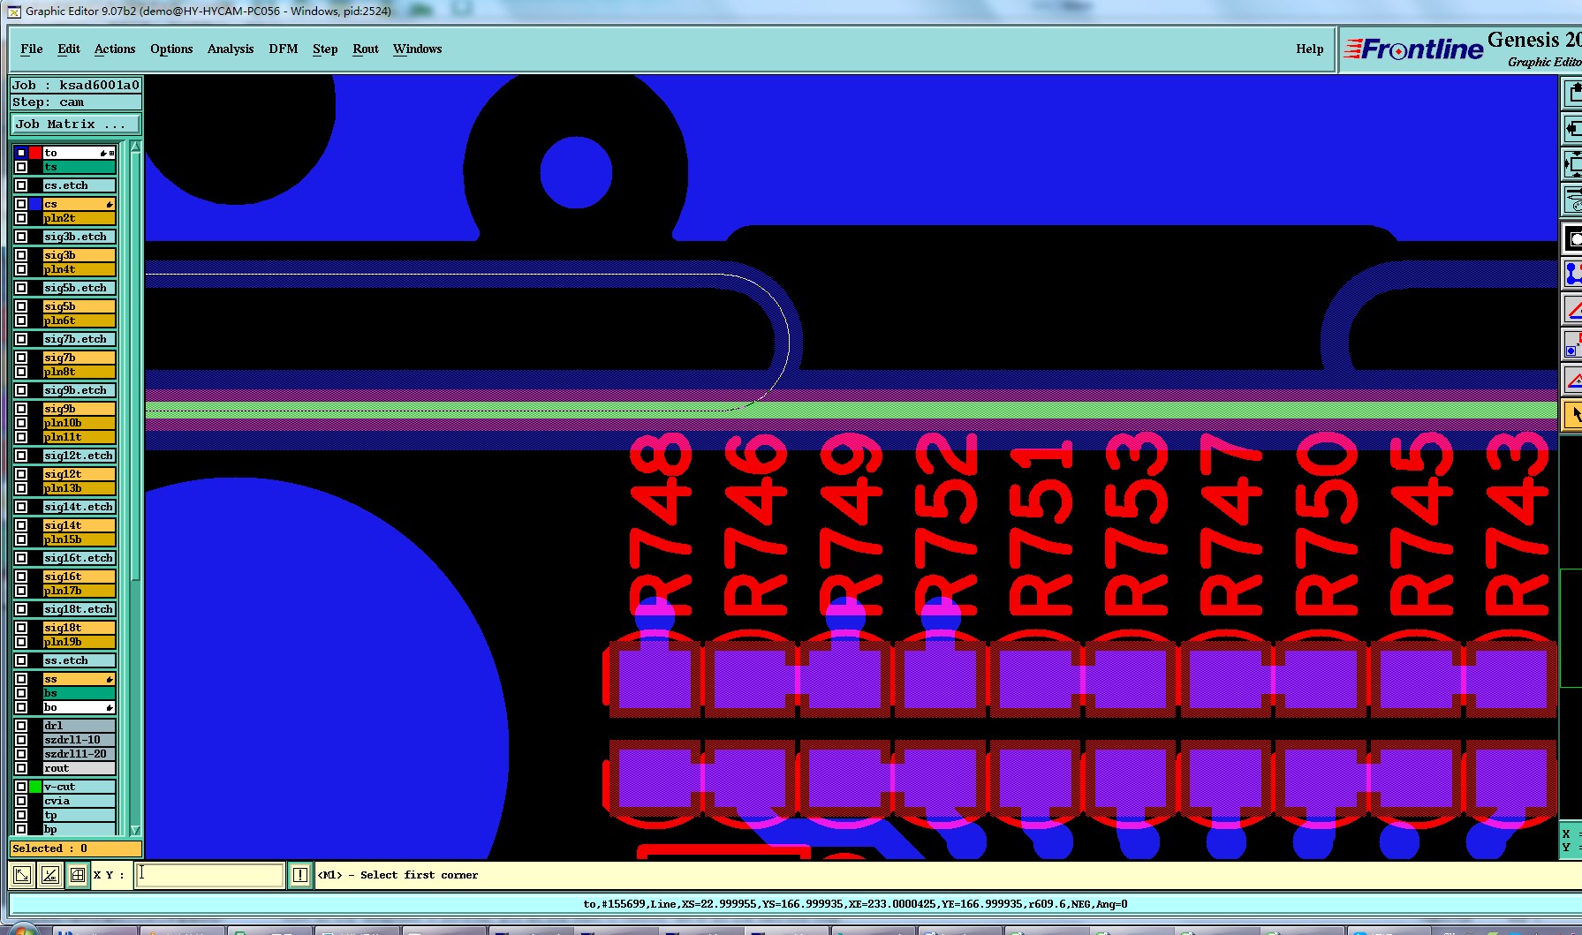1582x935 pixels.
Task: Click the horizontal pan icon in right toolbar
Action: [x=1572, y=129]
